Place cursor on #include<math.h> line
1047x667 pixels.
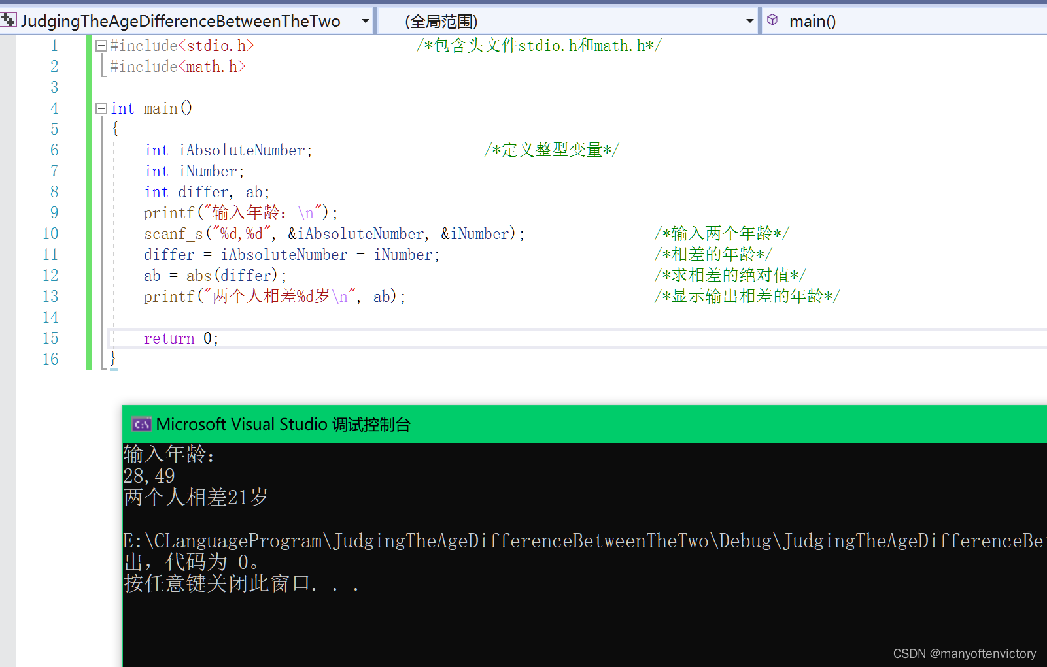pos(178,67)
